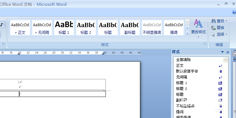236x118 pixels.
Task: Select 全部清除 in styles pane
Action: click(x=198, y=60)
